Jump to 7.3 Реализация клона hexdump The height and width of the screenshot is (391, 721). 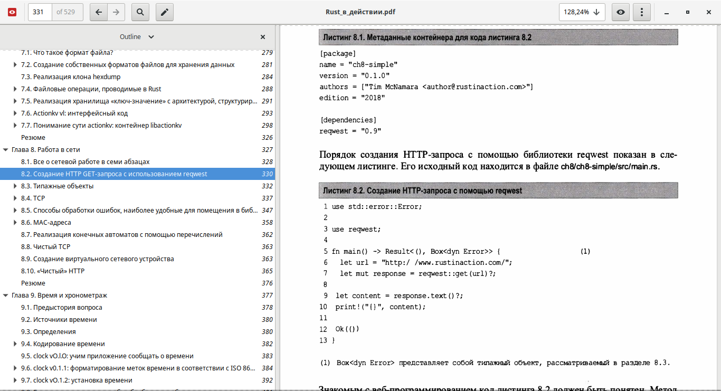tap(77, 77)
